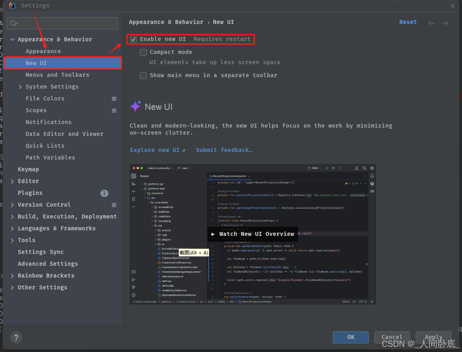Open File Colors settings
462x352 pixels.
45,98
